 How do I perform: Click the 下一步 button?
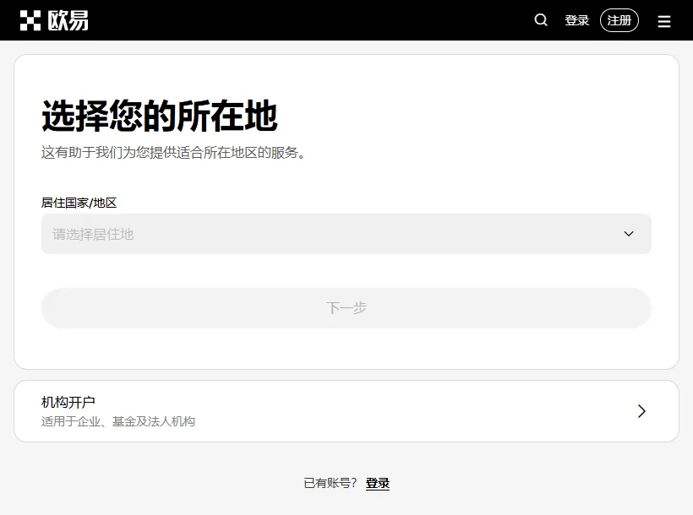[x=346, y=308]
